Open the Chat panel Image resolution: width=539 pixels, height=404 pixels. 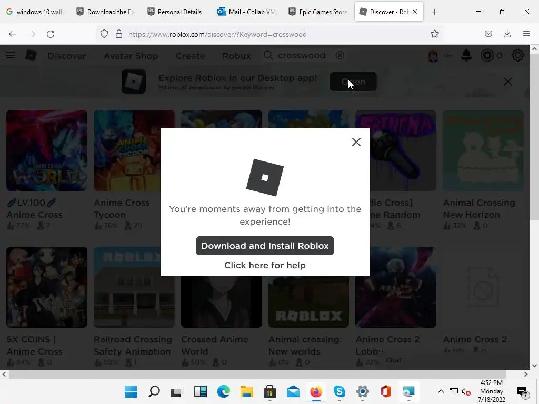point(393,360)
